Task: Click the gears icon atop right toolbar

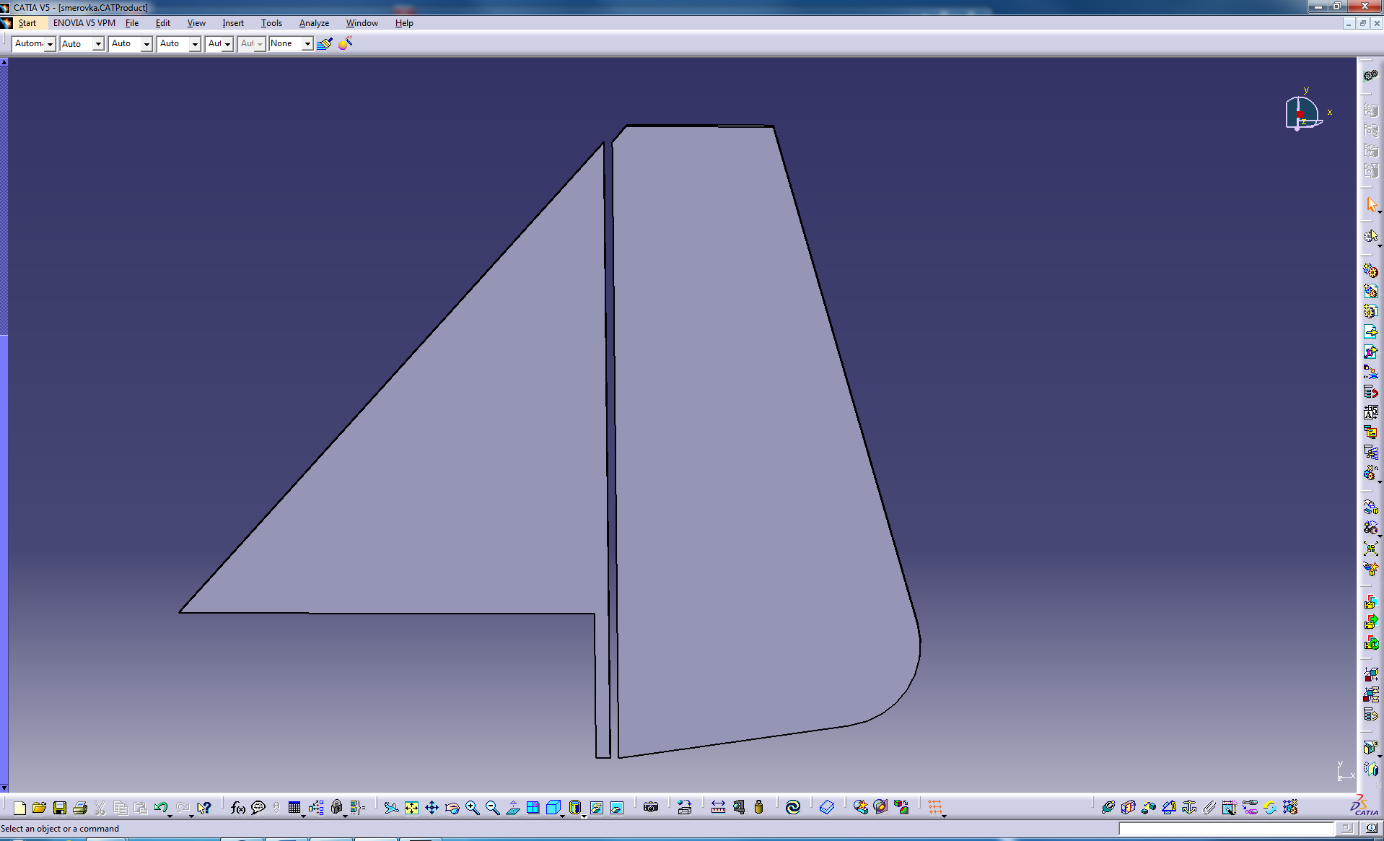Action: pos(1371,75)
